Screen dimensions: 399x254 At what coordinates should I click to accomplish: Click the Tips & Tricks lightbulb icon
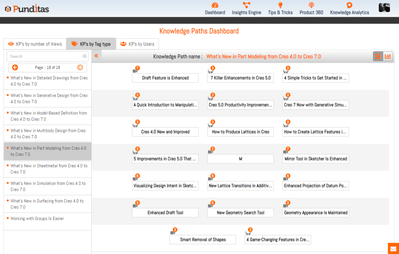(x=280, y=5)
